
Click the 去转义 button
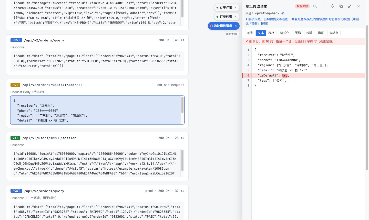pos(334,33)
